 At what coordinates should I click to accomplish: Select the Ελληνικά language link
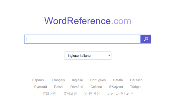116,87
